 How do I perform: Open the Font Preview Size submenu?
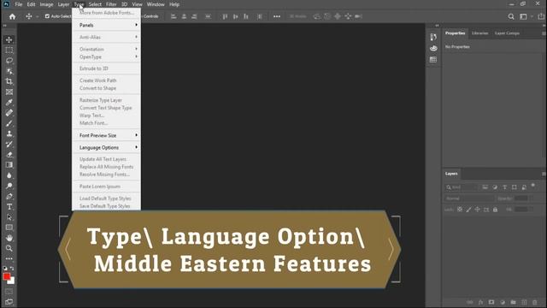(106, 135)
